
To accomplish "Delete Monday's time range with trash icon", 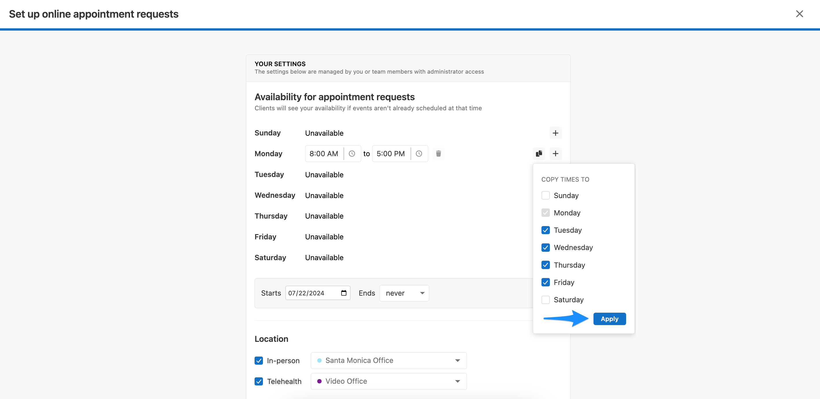I will point(438,154).
